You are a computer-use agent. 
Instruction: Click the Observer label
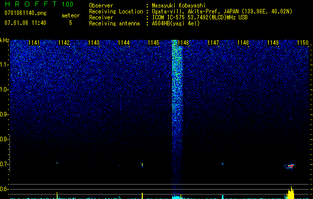coord(101,5)
